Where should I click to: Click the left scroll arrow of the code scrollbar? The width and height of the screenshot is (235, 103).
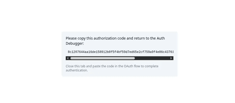[68, 58]
